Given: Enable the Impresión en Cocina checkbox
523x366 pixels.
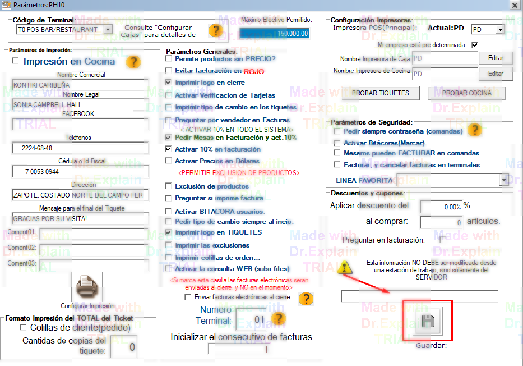Looking at the screenshot, I should pyautogui.click(x=15, y=61).
